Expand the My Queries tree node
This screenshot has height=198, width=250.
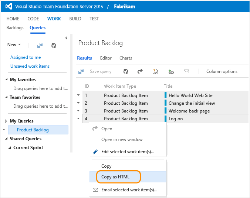pyautogui.click(x=6, y=121)
